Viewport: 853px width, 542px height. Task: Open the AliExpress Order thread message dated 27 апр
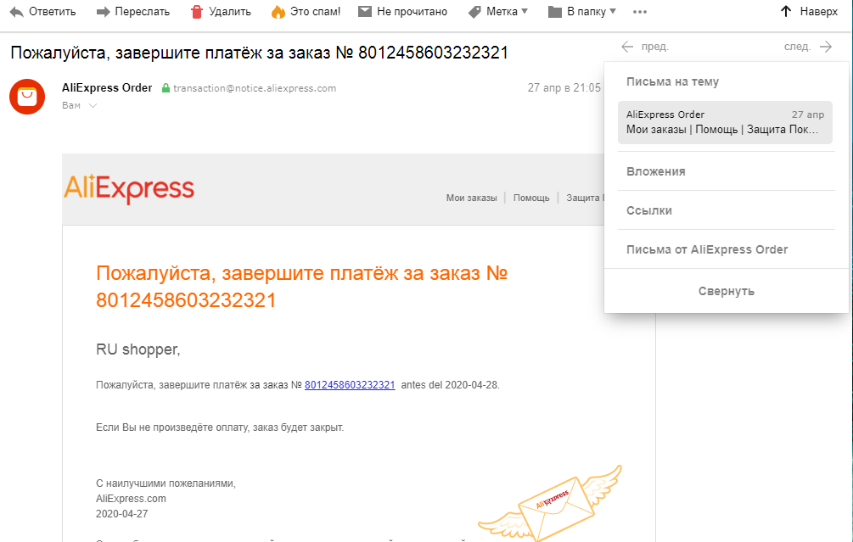point(725,122)
